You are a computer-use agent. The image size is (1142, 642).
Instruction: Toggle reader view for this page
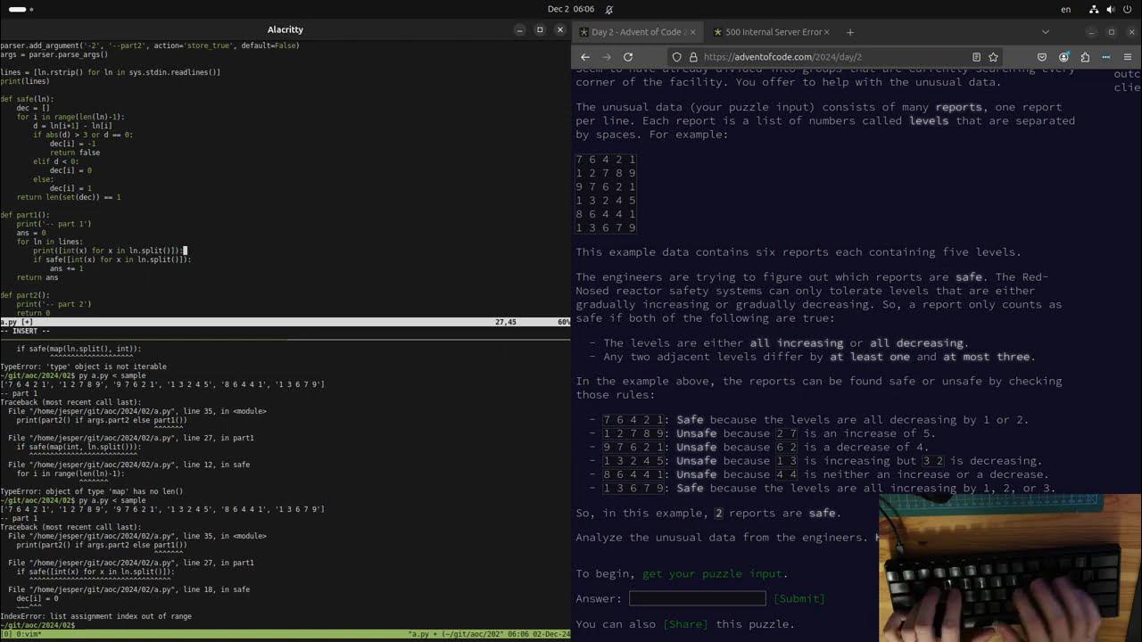pos(976,57)
